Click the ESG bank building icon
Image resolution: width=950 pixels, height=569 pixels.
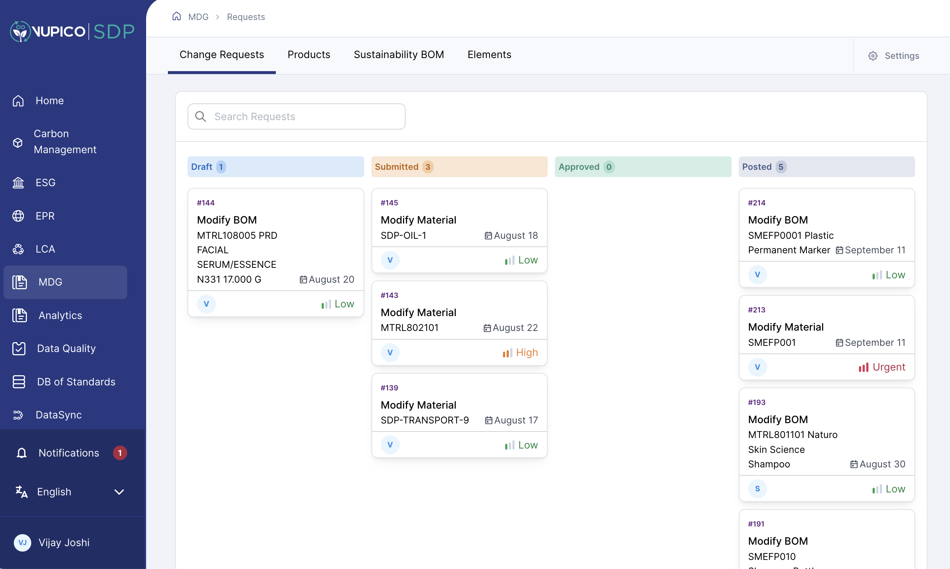click(x=18, y=183)
